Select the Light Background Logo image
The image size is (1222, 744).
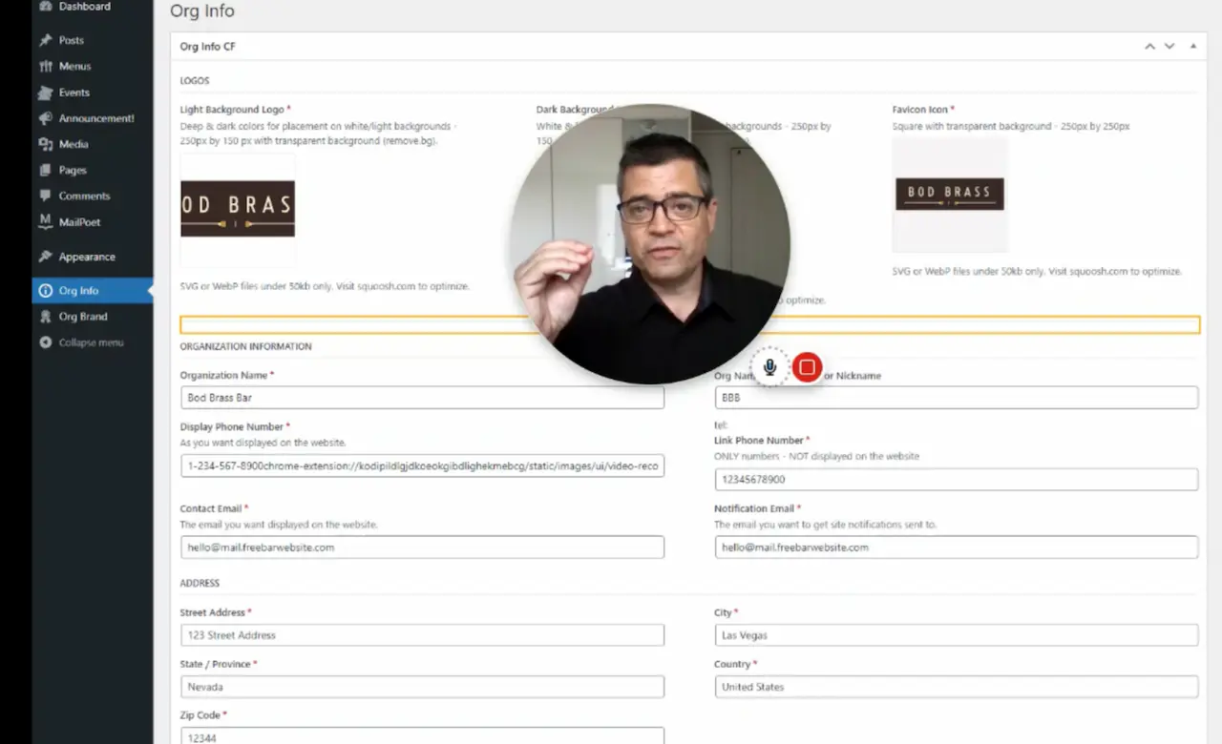point(238,209)
